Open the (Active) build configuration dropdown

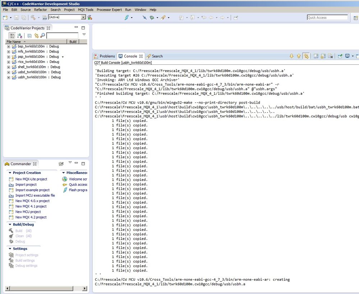[83, 17]
